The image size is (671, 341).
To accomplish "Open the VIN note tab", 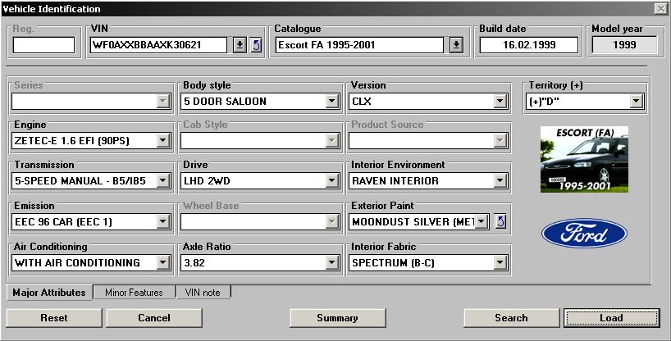I will [203, 293].
